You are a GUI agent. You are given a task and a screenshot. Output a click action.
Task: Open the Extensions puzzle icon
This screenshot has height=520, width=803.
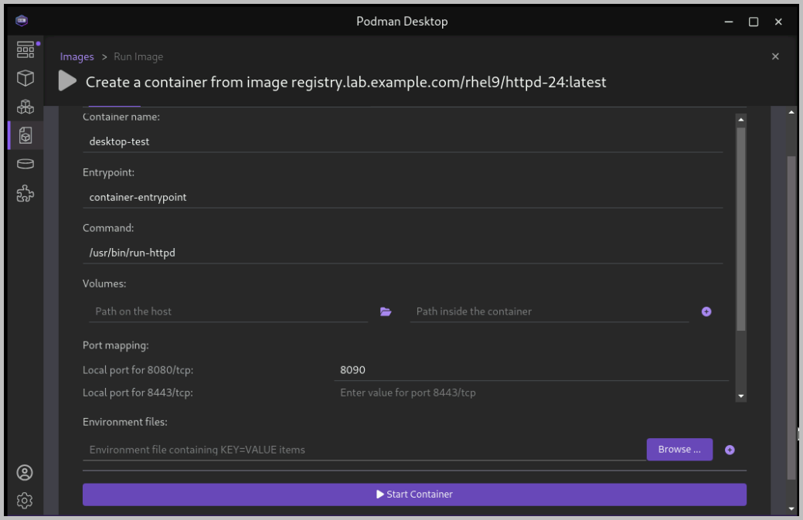point(26,193)
